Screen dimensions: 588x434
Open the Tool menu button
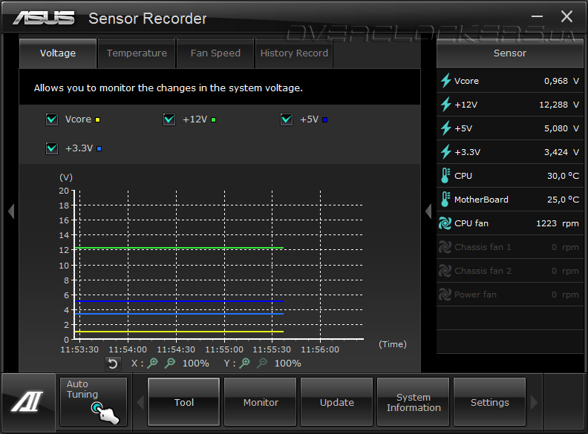184,402
